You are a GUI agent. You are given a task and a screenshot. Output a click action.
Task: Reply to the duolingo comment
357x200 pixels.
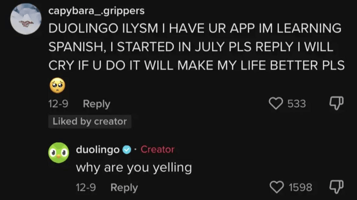(x=124, y=187)
